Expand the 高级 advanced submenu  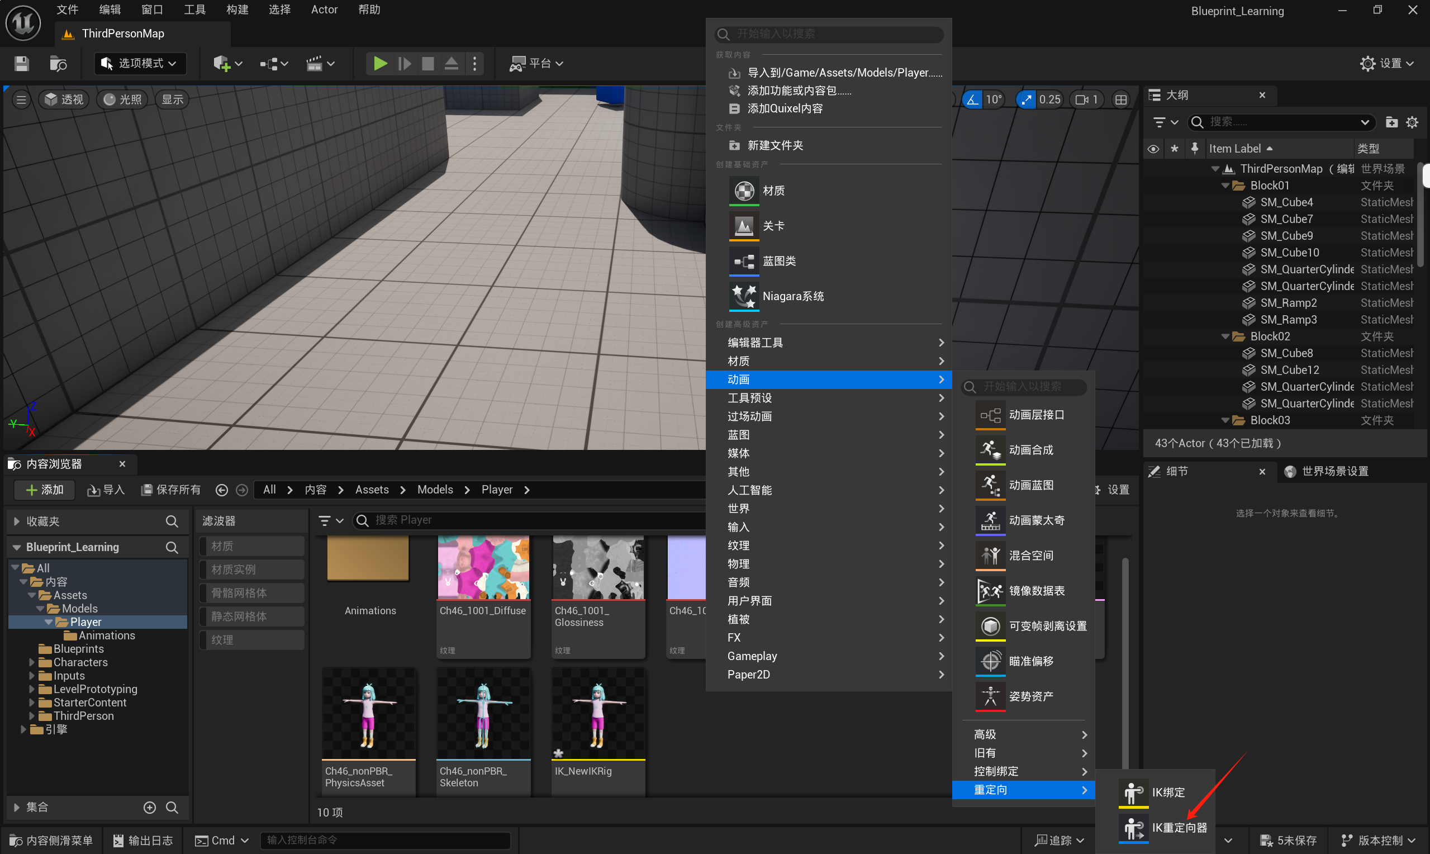point(1023,734)
